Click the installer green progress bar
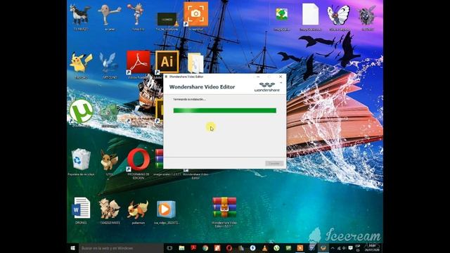The width and height of the screenshot is (450, 253). pos(225,111)
